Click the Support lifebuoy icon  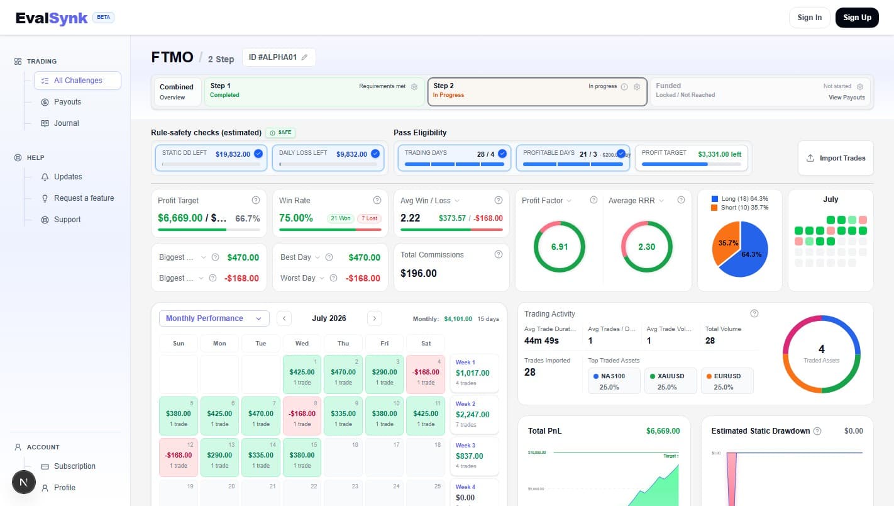[x=45, y=220]
